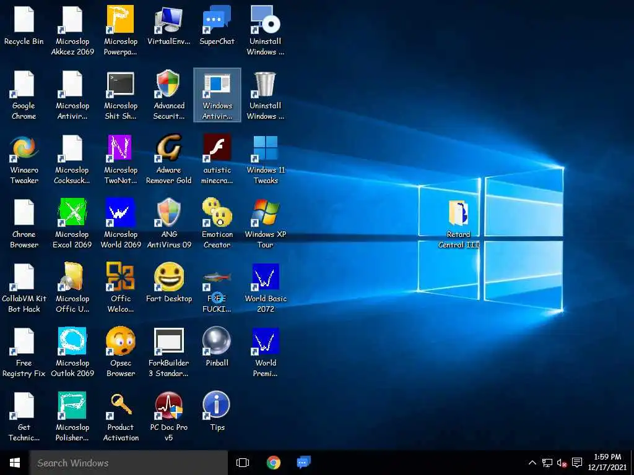Select the Opsec Browser icon
The width and height of the screenshot is (634, 475).
coord(120,341)
